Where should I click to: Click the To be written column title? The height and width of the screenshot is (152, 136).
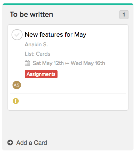tap(32, 14)
